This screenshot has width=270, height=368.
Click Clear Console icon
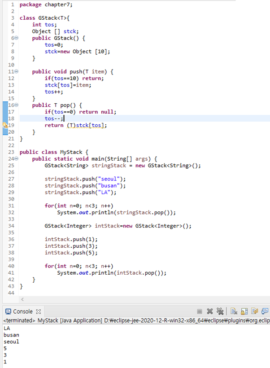pyautogui.click(x=234, y=311)
